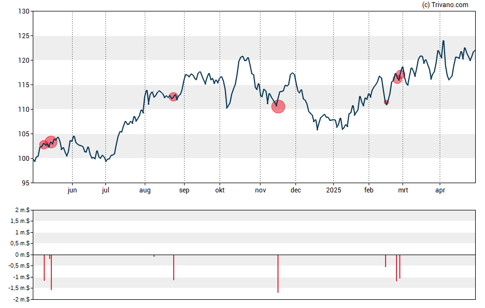Click the red sell bar in mid-November volume chart
Image resolution: width=485 pixels, height=308 pixels.
tap(278, 274)
